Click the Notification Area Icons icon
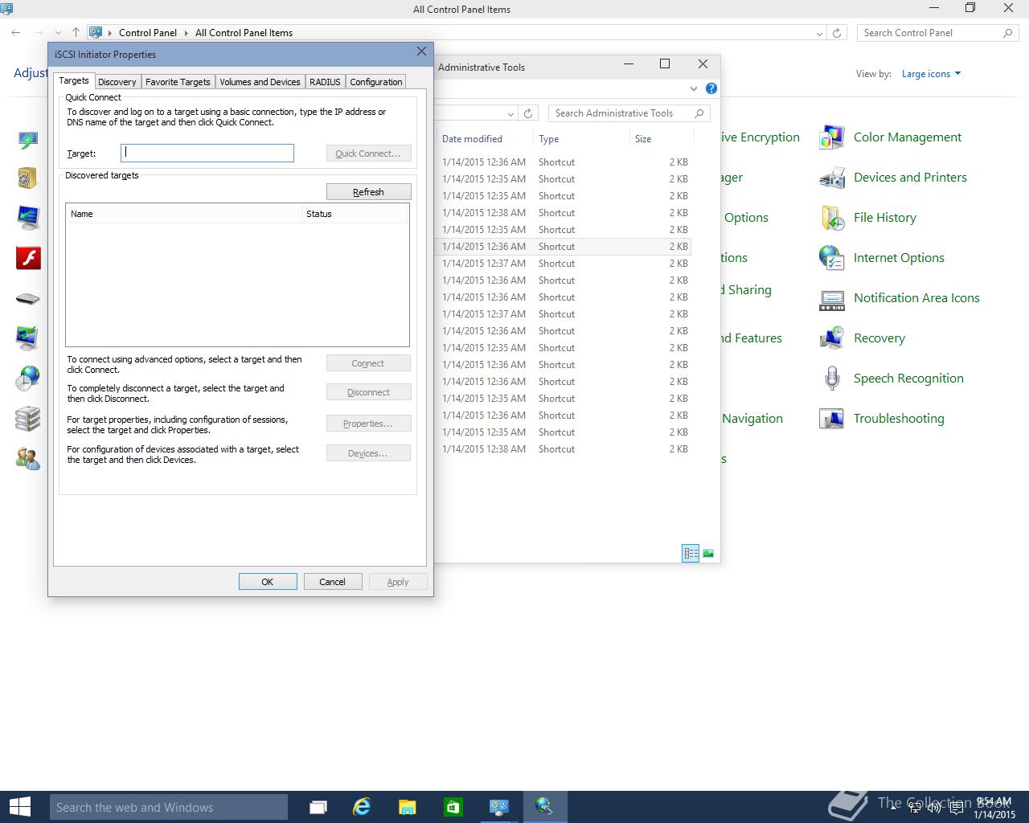Viewport: 1029px width, 823px height. point(831,300)
